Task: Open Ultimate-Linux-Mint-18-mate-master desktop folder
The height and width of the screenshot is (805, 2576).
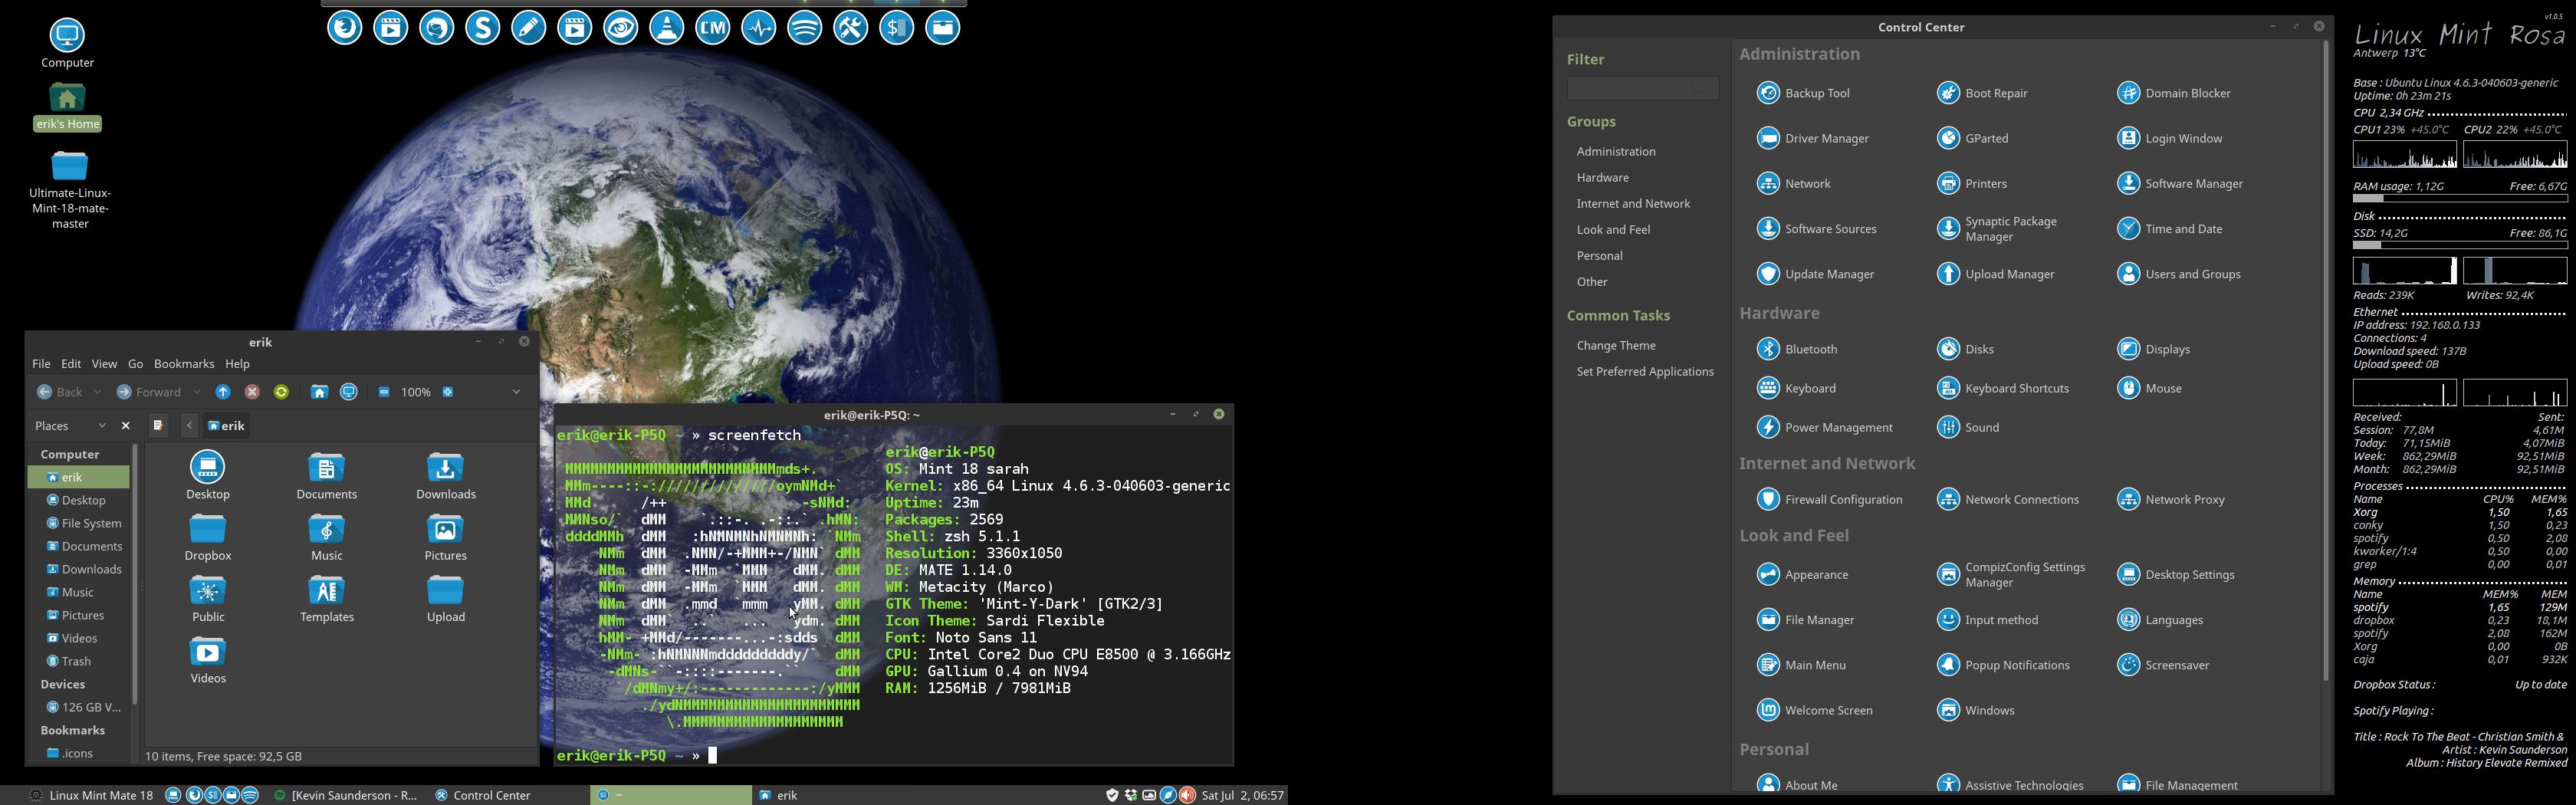Action: [x=70, y=190]
